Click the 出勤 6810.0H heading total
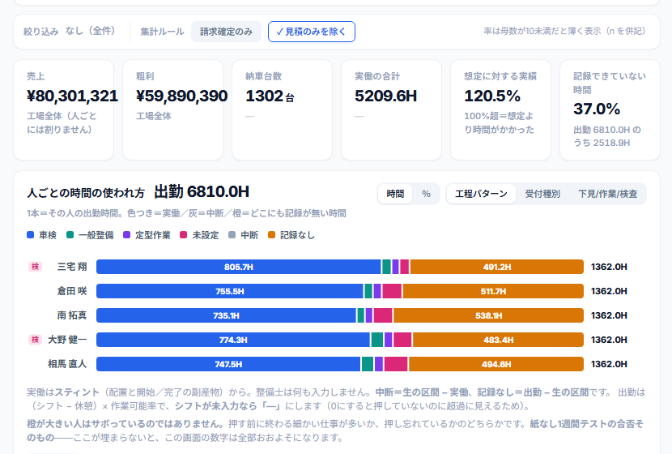Image resolution: width=672 pixels, height=454 pixels. pyautogui.click(x=202, y=192)
